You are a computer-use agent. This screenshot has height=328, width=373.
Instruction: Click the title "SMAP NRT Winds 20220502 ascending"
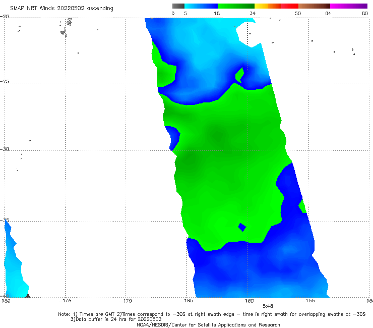pyautogui.click(x=61, y=9)
